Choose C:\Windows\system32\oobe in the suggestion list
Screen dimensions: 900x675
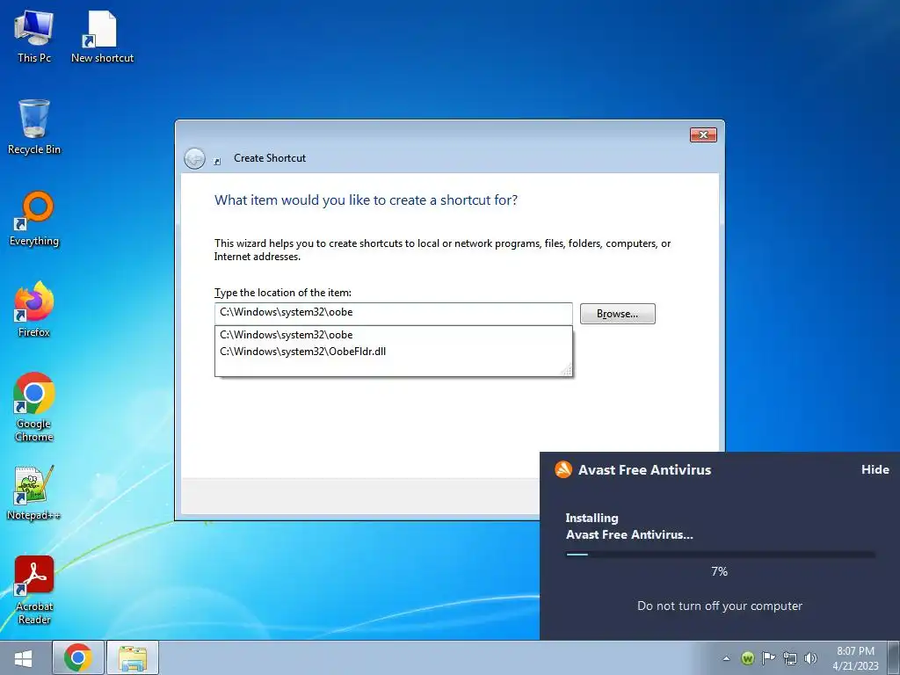coord(393,335)
